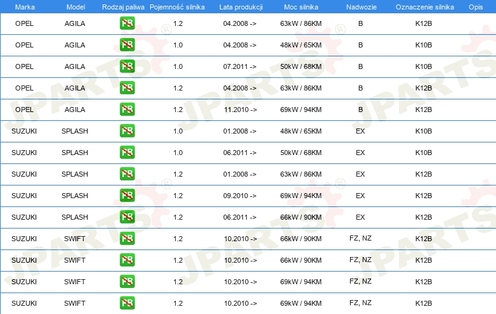The width and height of the screenshot is (496, 314).
Task: Click fuel icon in Splash 09.2010 row
Action: click(127, 195)
